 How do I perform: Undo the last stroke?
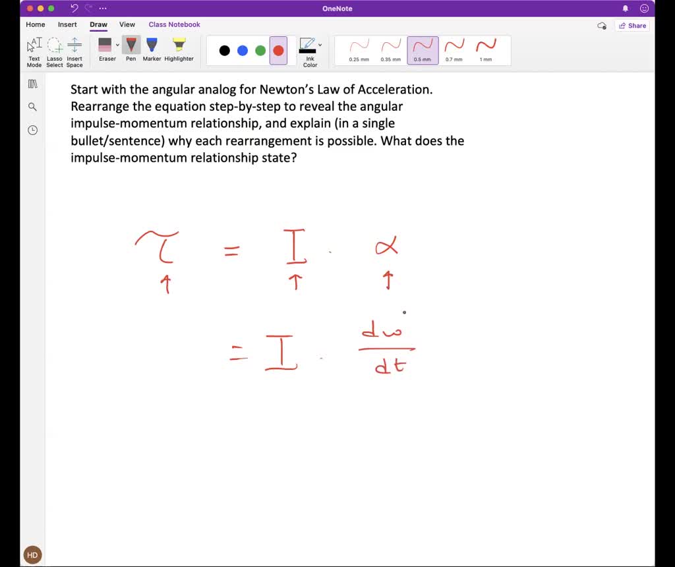point(73,9)
